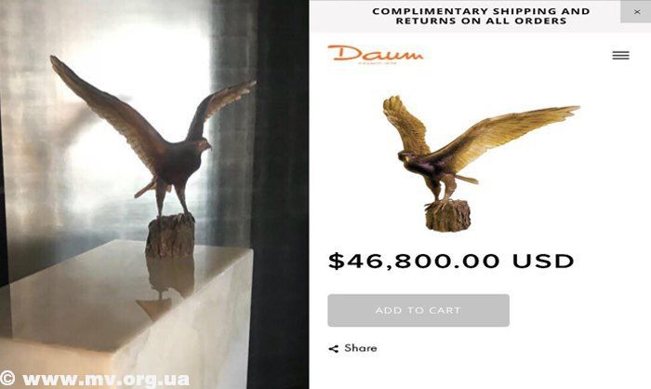Screen dimensions: 651x389
Task: Click the dark curtain beside the sculpture
Action: coord(278,195)
